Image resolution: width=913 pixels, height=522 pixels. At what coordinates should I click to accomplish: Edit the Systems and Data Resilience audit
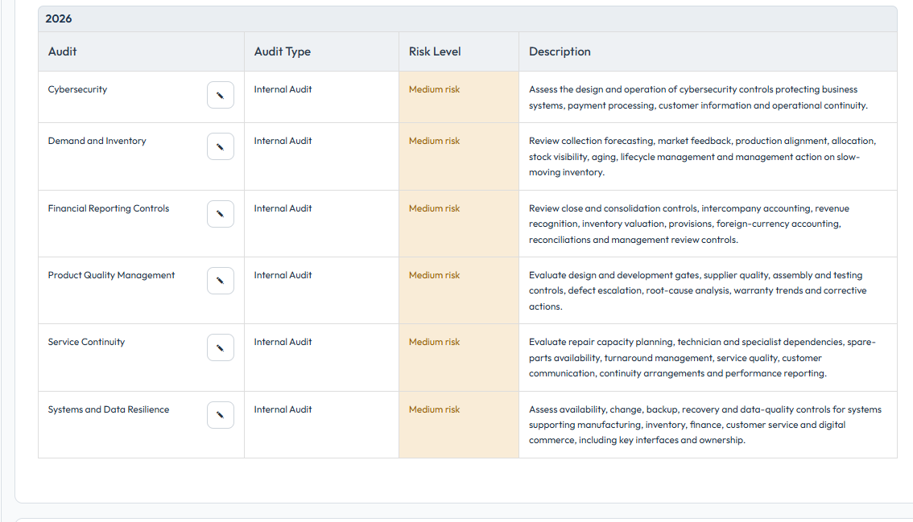[x=221, y=415]
